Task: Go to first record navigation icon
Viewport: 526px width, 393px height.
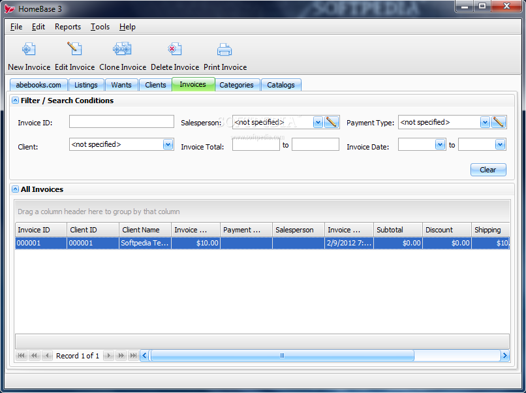Action: [x=21, y=355]
